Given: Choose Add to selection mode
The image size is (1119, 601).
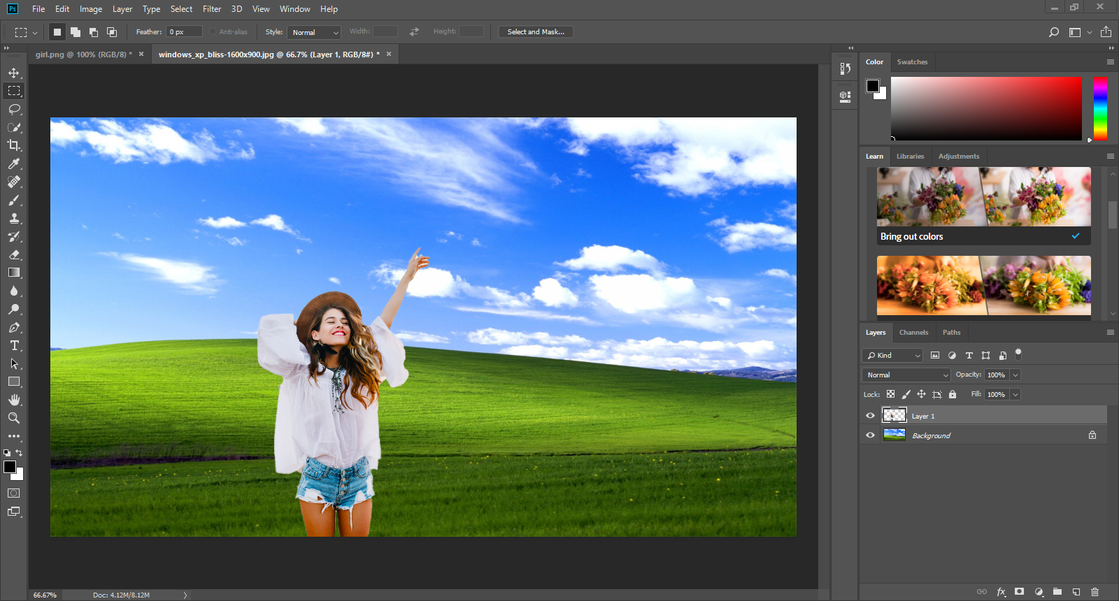Looking at the screenshot, I should [76, 32].
